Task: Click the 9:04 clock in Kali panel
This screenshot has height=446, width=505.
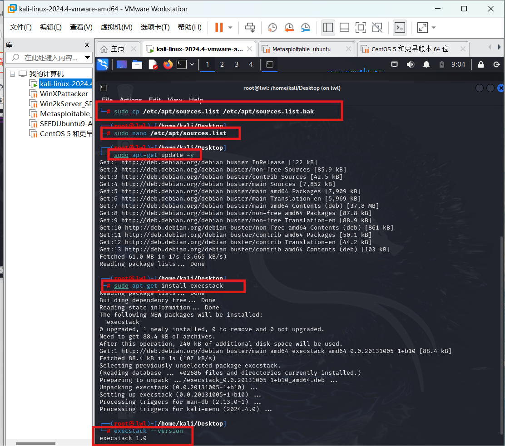Action: [x=458, y=65]
